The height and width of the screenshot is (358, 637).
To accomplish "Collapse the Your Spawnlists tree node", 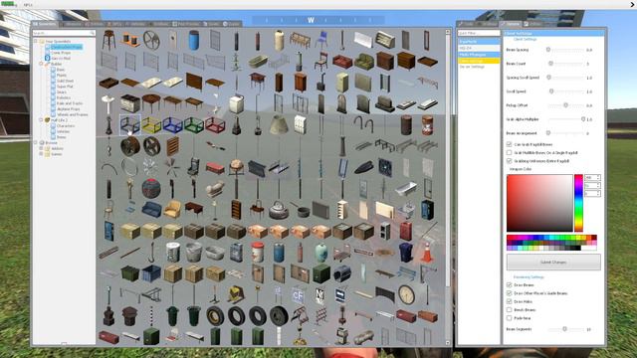I will [36, 41].
